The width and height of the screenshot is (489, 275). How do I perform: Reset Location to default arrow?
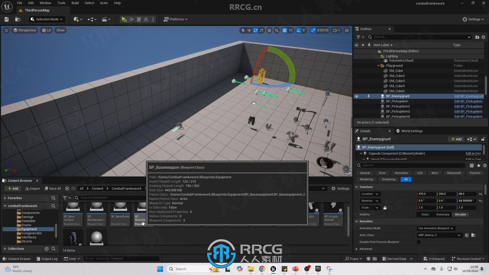point(481,194)
